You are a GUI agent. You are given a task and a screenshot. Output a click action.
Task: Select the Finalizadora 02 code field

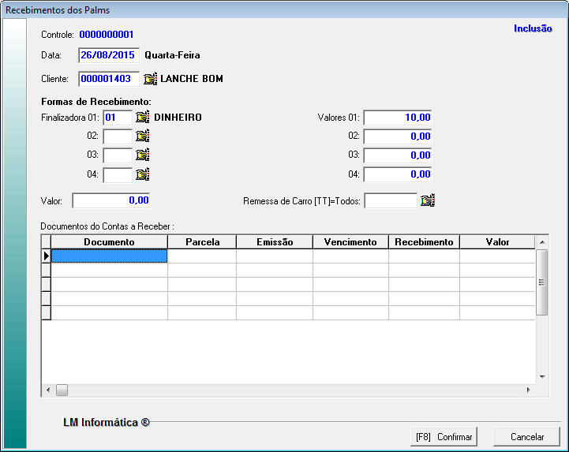click(x=118, y=136)
